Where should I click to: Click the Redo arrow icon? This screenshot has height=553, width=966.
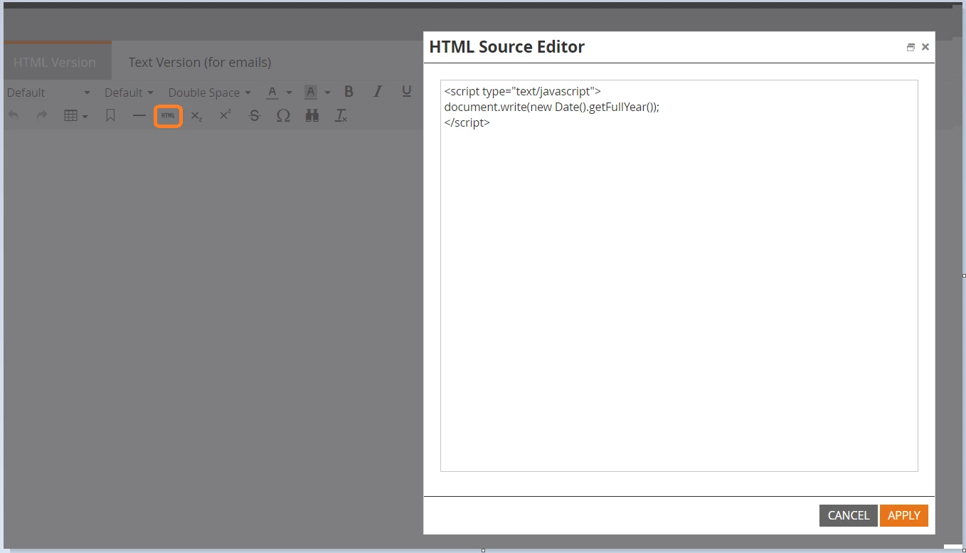(42, 115)
